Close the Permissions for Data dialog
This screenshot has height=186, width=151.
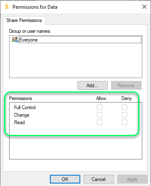click(144, 7)
